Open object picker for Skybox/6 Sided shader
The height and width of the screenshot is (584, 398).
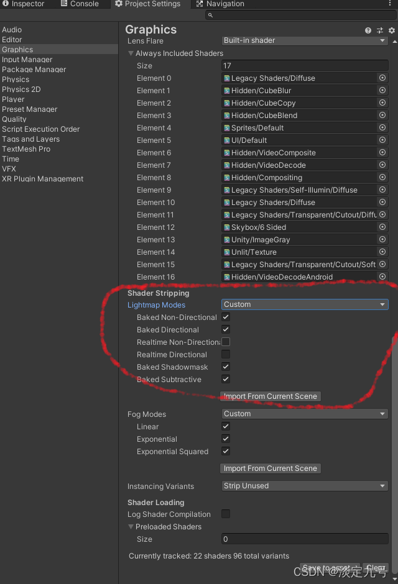pyautogui.click(x=382, y=227)
